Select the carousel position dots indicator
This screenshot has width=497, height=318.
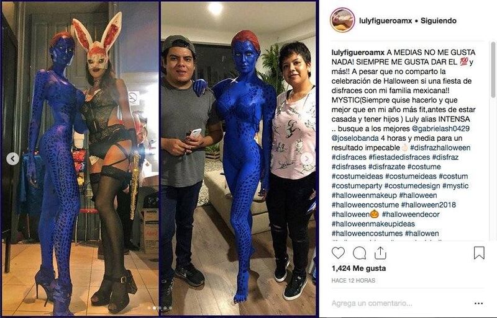click(160, 307)
